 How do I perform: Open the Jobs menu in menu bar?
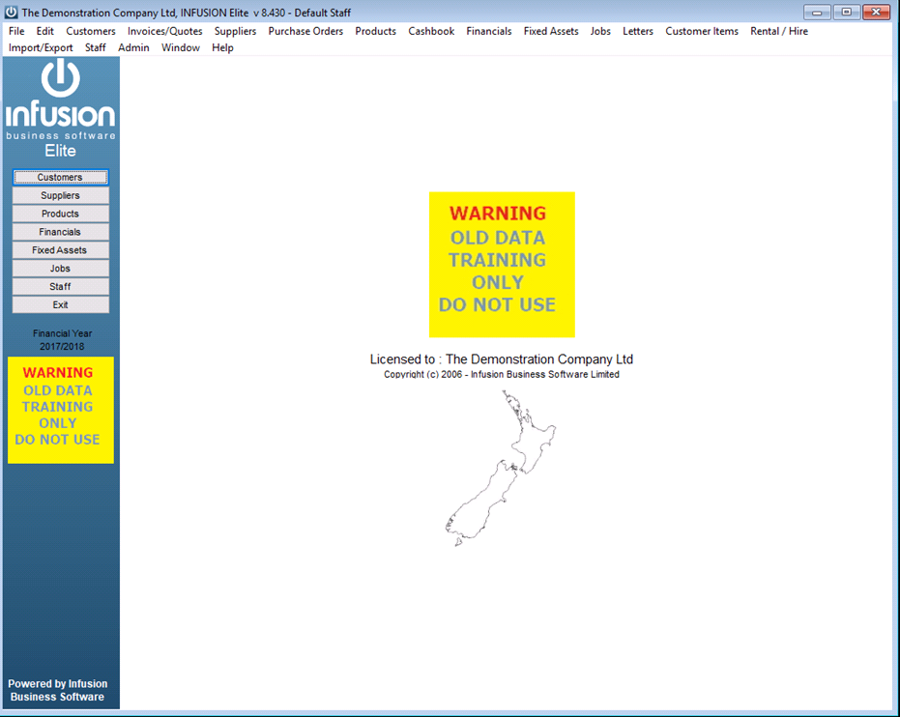tap(600, 31)
